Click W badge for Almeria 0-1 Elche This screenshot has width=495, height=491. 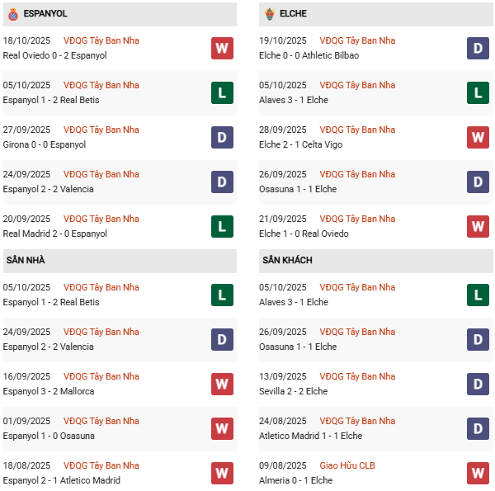coord(478,473)
